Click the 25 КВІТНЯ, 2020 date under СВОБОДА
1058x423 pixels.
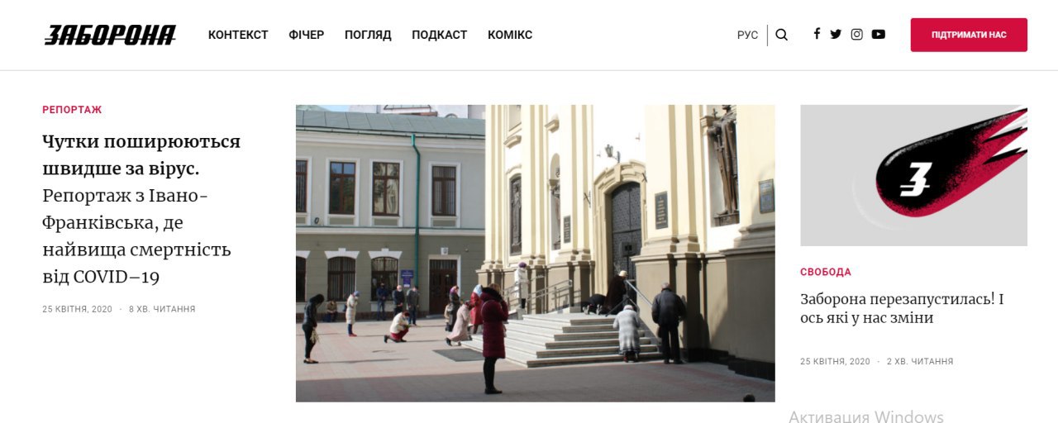point(835,362)
